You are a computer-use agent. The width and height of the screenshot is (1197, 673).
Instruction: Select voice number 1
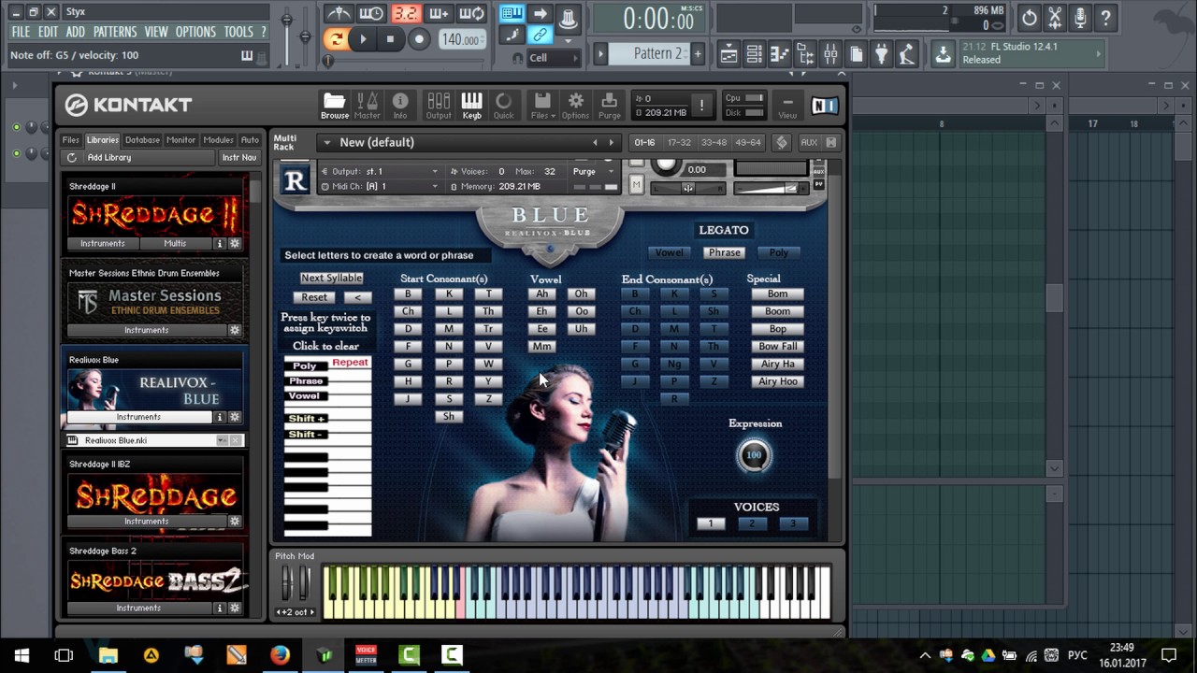(x=711, y=523)
